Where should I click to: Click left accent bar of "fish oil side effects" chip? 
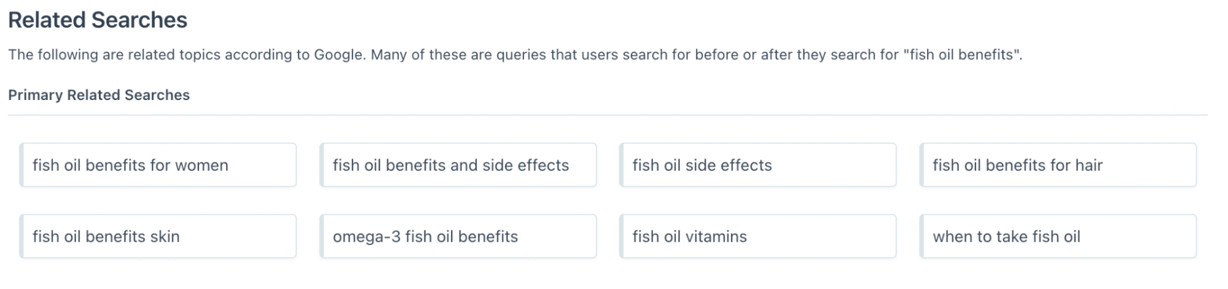pyautogui.click(x=622, y=165)
